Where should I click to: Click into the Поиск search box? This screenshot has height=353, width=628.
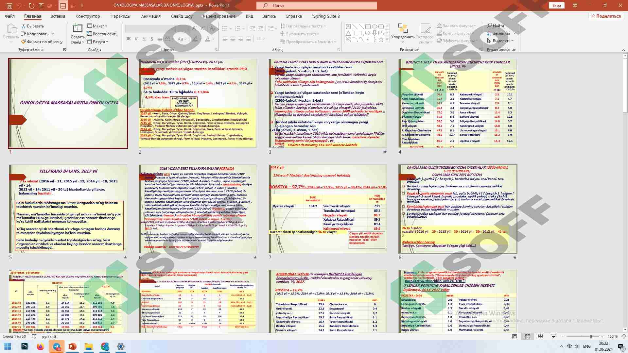(317, 6)
